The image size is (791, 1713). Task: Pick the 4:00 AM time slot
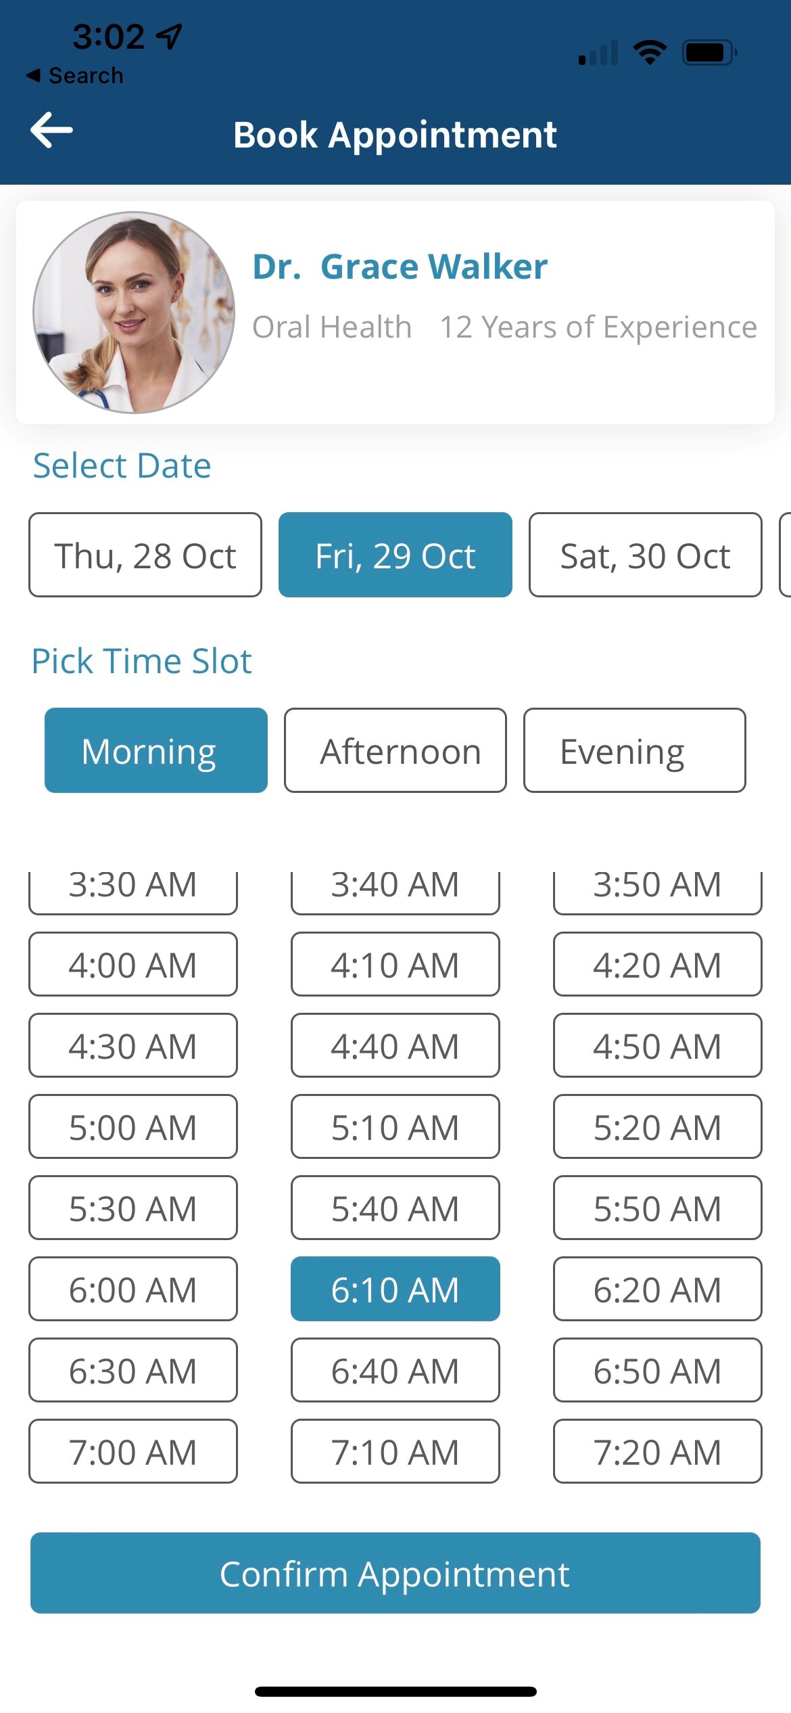click(x=133, y=965)
